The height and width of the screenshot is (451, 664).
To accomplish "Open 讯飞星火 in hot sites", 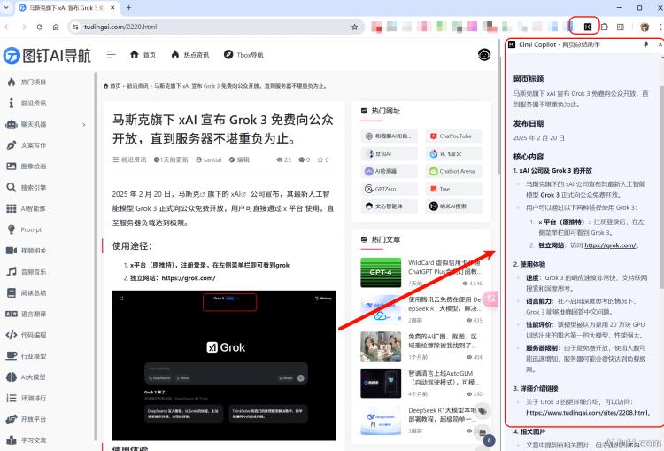I will (x=453, y=153).
